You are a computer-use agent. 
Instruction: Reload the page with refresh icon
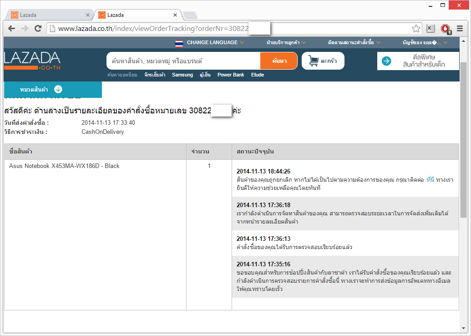38,29
